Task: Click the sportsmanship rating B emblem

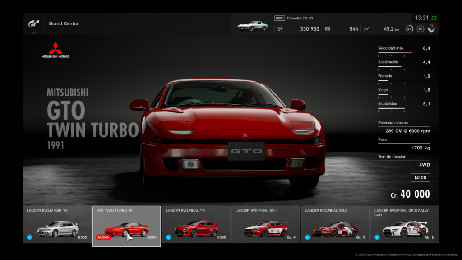Action: click(x=431, y=28)
